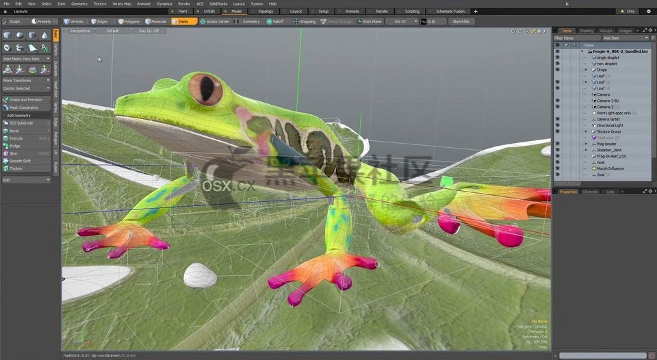The height and width of the screenshot is (360, 657).
Task: Choose the Thicken tool
Action: pyautogui.click(x=26, y=168)
